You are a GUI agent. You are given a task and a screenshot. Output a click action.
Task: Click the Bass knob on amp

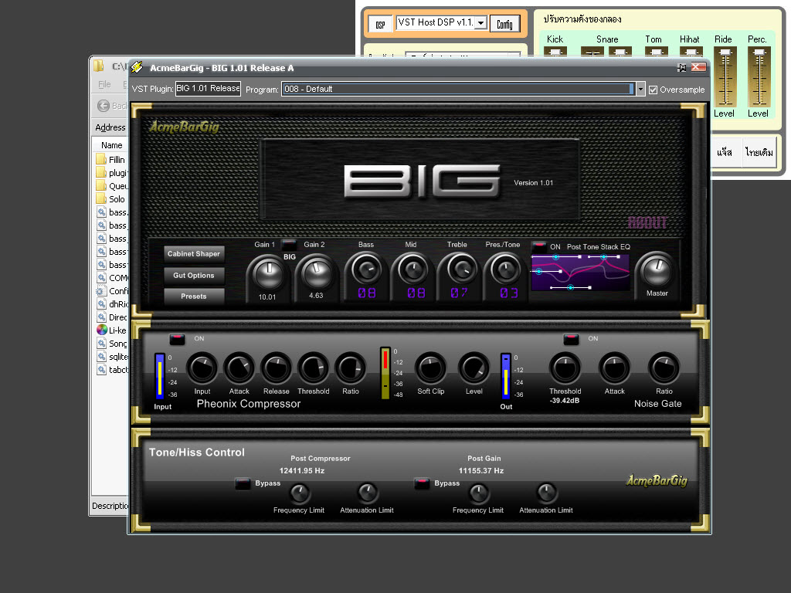tap(366, 269)
